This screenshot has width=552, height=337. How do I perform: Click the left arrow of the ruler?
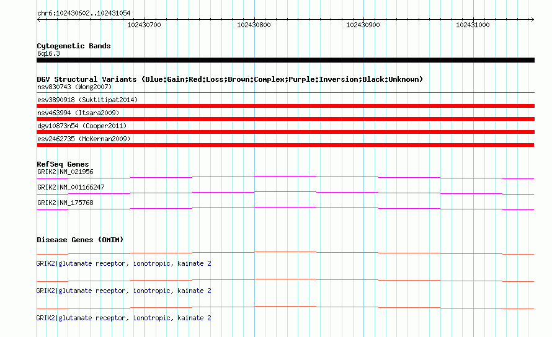pos(38,20)
